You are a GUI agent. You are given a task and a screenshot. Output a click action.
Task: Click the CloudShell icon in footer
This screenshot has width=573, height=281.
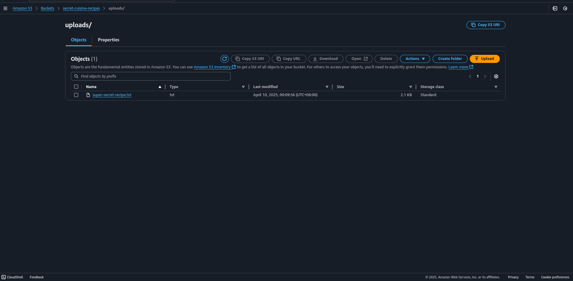(4, 277)
